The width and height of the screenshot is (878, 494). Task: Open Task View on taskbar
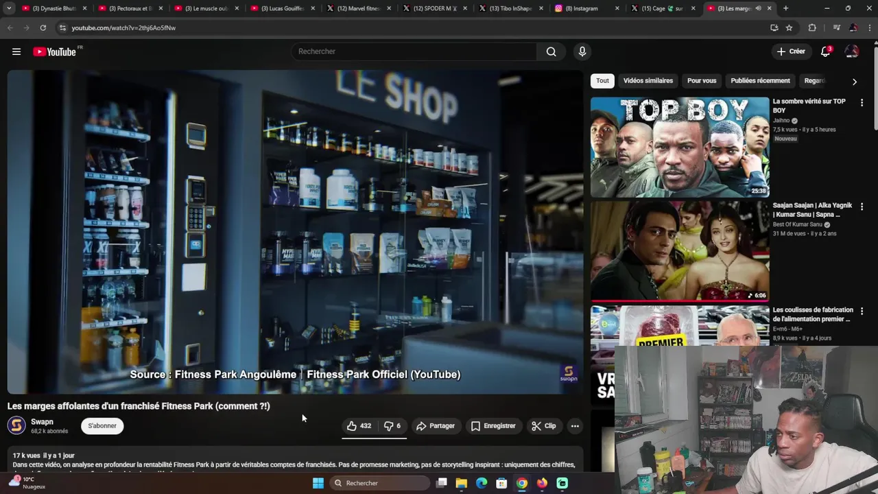(x=442, y=483)
